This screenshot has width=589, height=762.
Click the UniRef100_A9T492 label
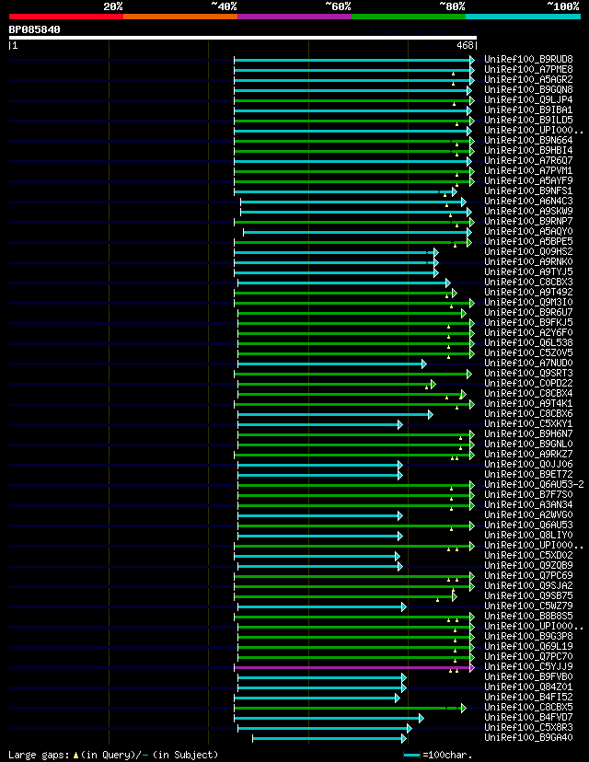point(528,293)
